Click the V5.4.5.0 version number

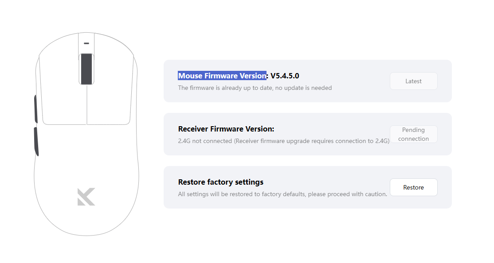(x=285, y=76)
